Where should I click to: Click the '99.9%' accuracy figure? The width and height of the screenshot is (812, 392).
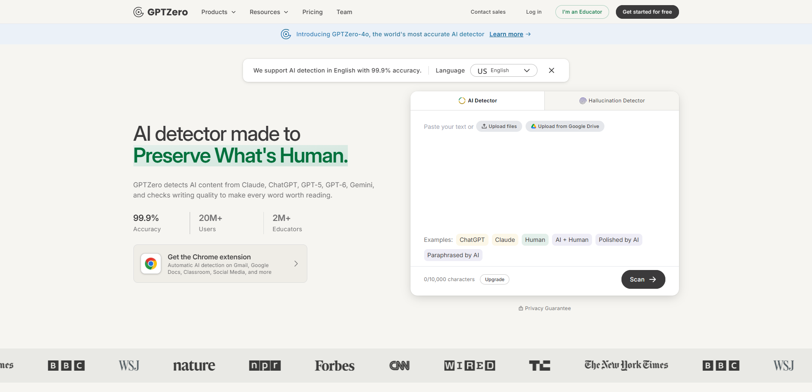tap(146, 218)
